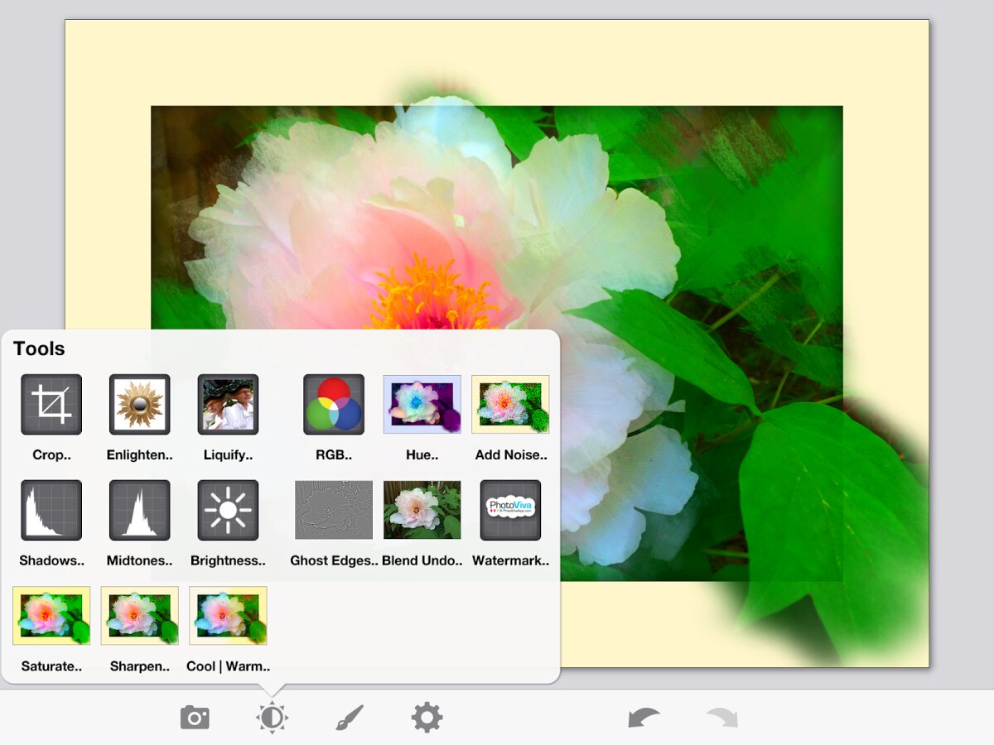Open settings with the gear icon
The image size is (994, 745).
pos(427,718)
